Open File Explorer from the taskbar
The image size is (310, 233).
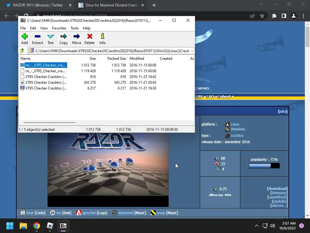[x=23, y=226]
